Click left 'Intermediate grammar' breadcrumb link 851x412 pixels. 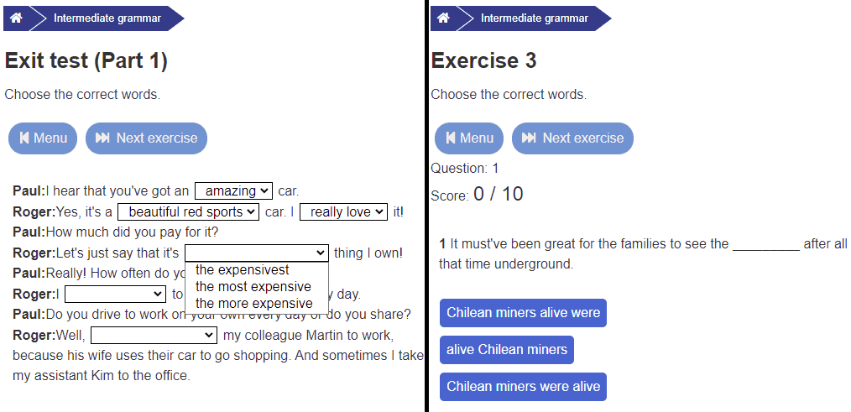pyautogui.click(x=107, y=18)
